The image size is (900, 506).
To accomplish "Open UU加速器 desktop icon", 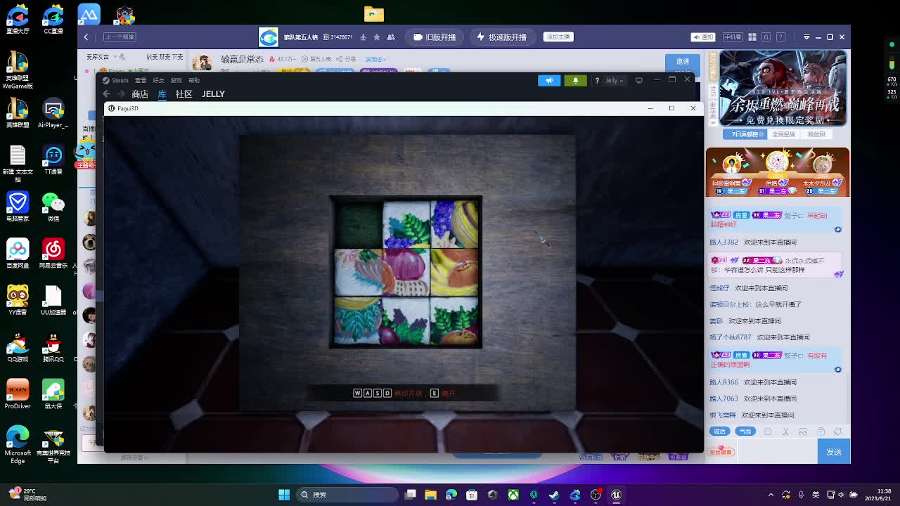I will tap(53, 300).
